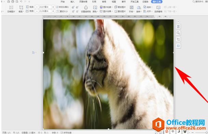Click the fullscreen view icon in status bar
208x134 pixels.
tap(156, 133)
